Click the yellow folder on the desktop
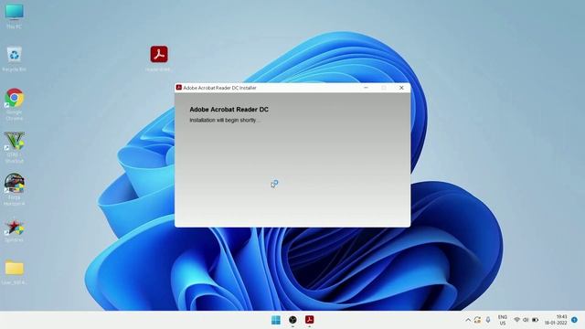The height and width of the screenshot is (329, 585). (x=15, y=272)
